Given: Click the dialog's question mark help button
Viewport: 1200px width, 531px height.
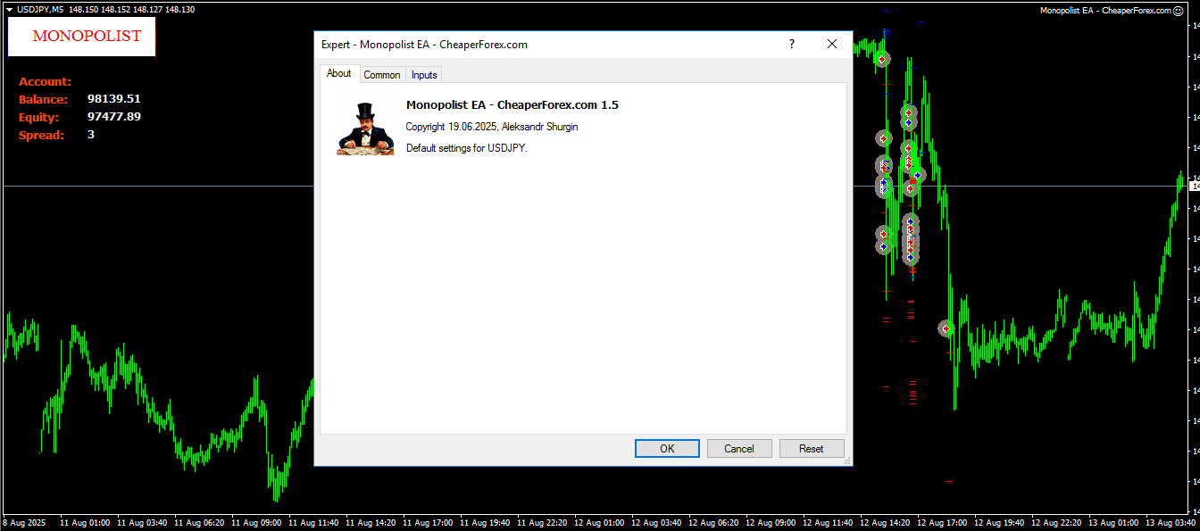Looking at the screenshot, I should pos(791,44).
